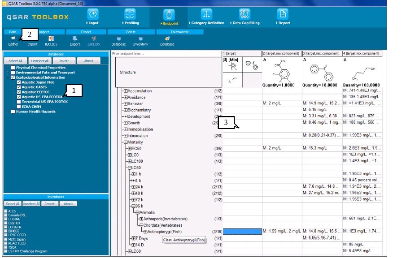Click the Filter endpoint tree field

click(x=166, y=54)
